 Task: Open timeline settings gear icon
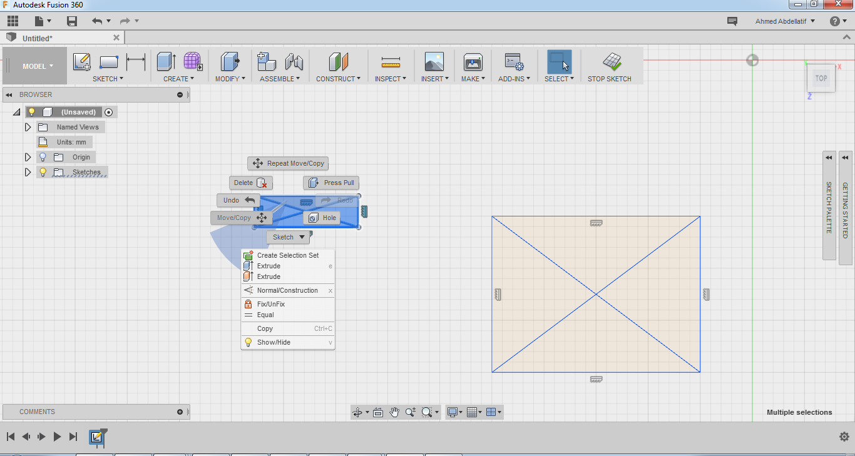click(x=844, y=437)
